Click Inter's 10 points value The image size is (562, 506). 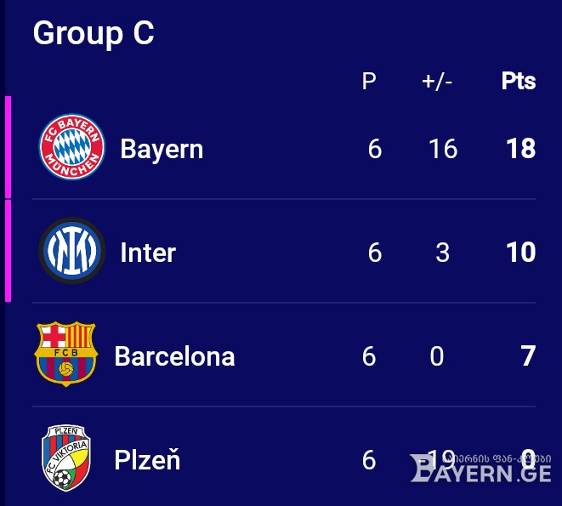point(521,252)
